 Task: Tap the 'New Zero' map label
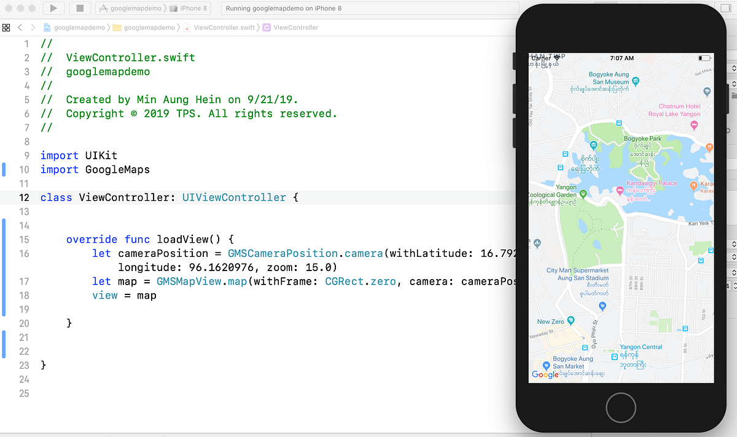(x=550, y=321)
